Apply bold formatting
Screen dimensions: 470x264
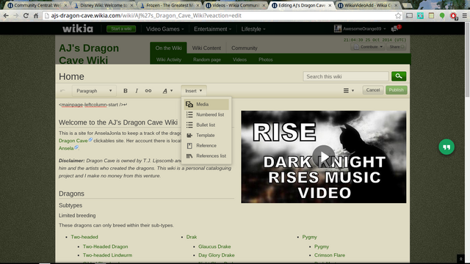coord(126,91)
